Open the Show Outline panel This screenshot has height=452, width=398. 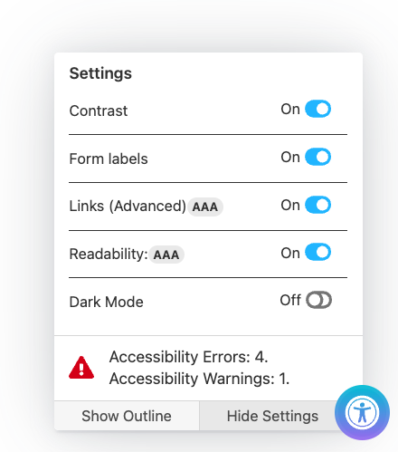(x=127, y=416)
